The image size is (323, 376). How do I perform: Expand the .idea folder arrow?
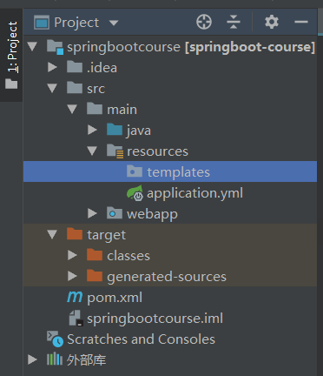point(52,67)
